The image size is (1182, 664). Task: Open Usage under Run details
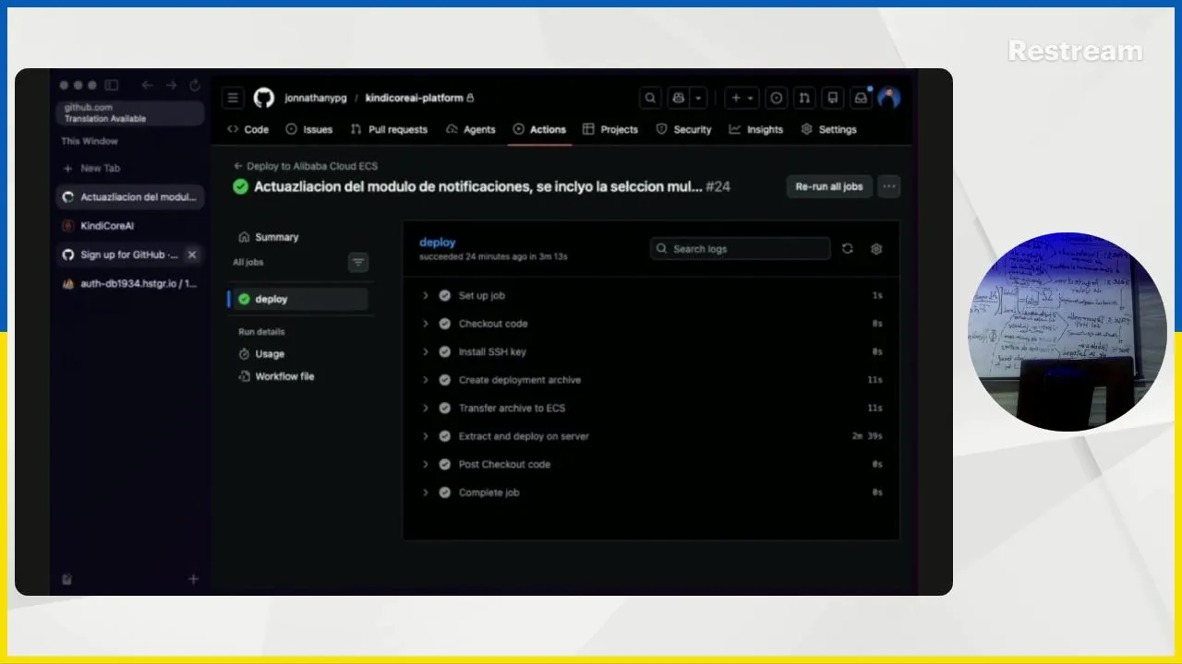(x=261, y=354)
